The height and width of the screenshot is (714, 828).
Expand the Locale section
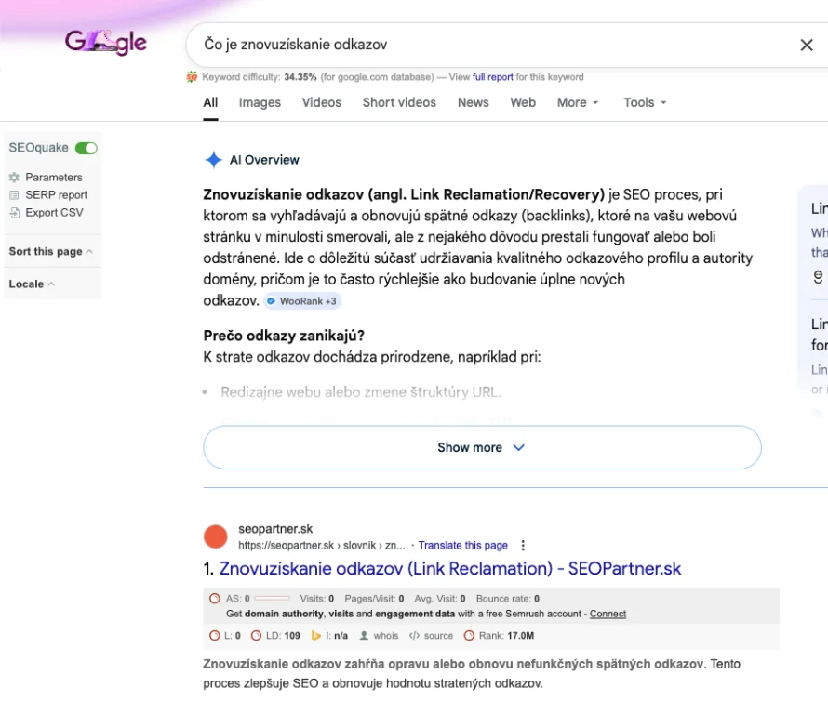(32, 284)
